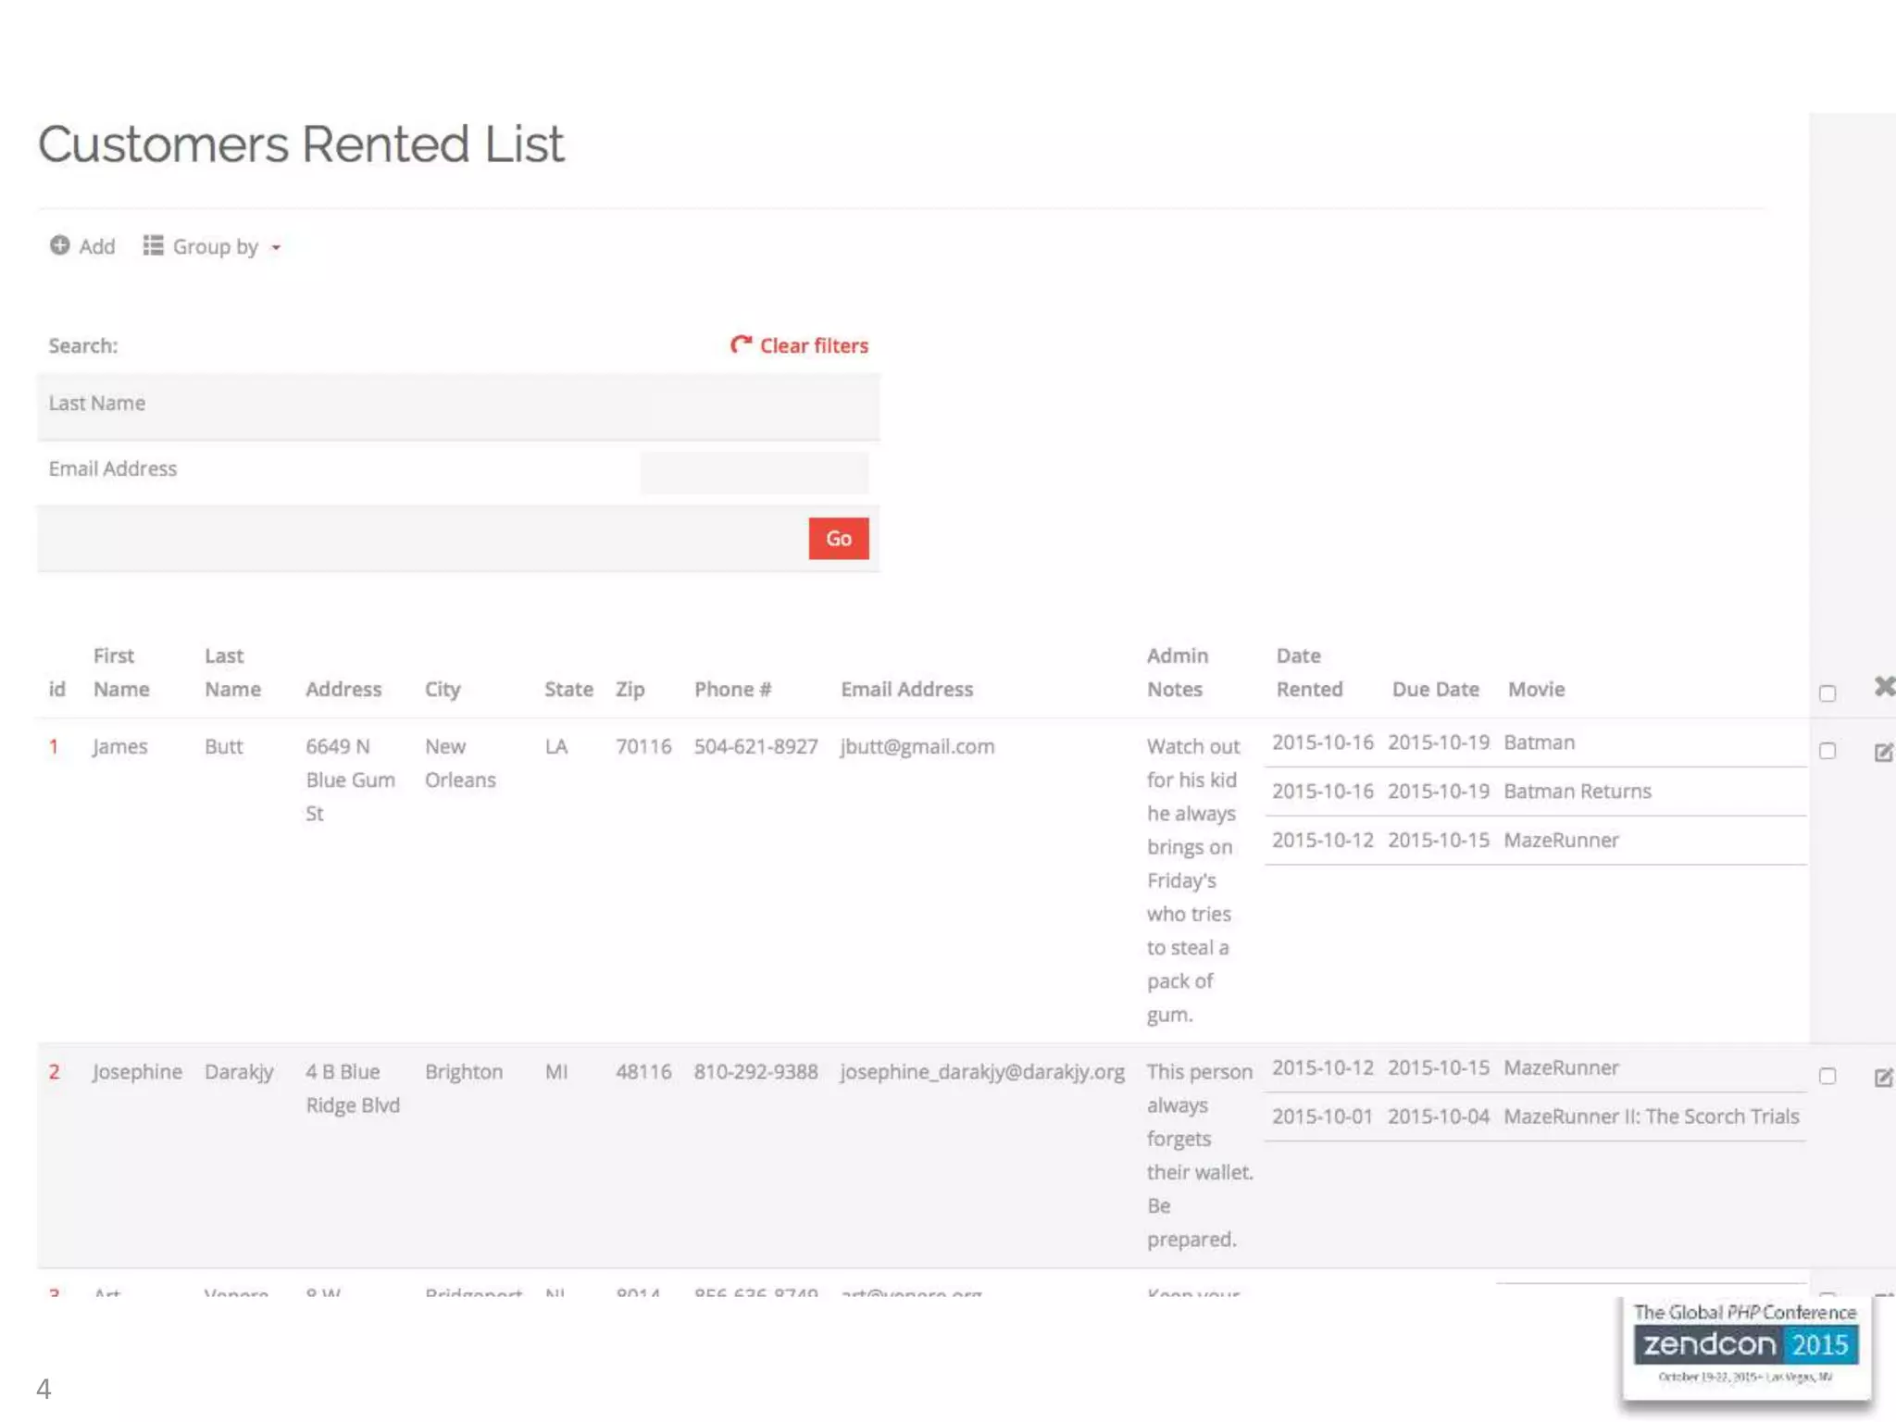Click the Group by list icon
Screen dimensions: 1896x1422
coord(153,245)
